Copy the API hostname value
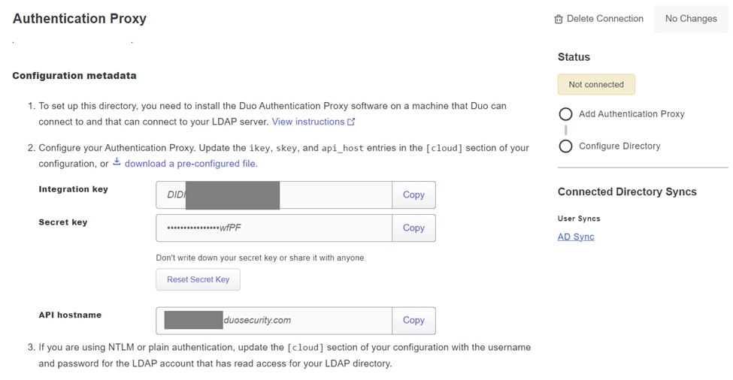Image resolution: width=733 pixels, height=380 pixels. click(x=413, y=320)
